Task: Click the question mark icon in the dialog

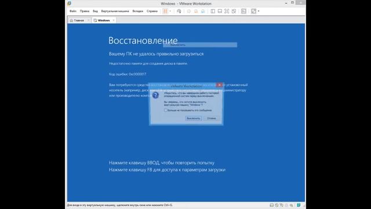Action: pos(155,95)
